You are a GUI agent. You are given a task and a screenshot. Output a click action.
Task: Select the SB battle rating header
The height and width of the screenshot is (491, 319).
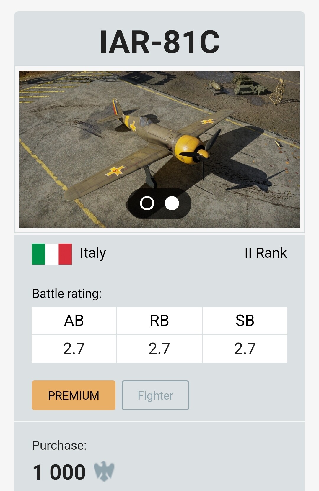[x=245, y=321]
